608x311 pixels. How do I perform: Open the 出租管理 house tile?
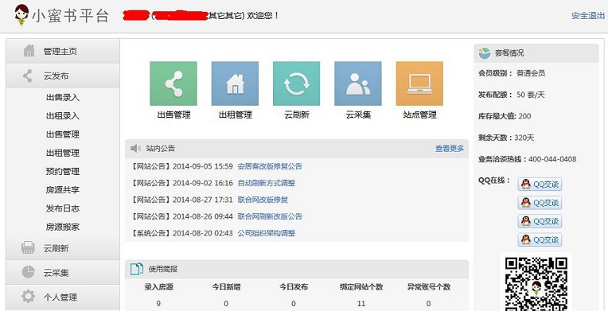coord(235,84)
